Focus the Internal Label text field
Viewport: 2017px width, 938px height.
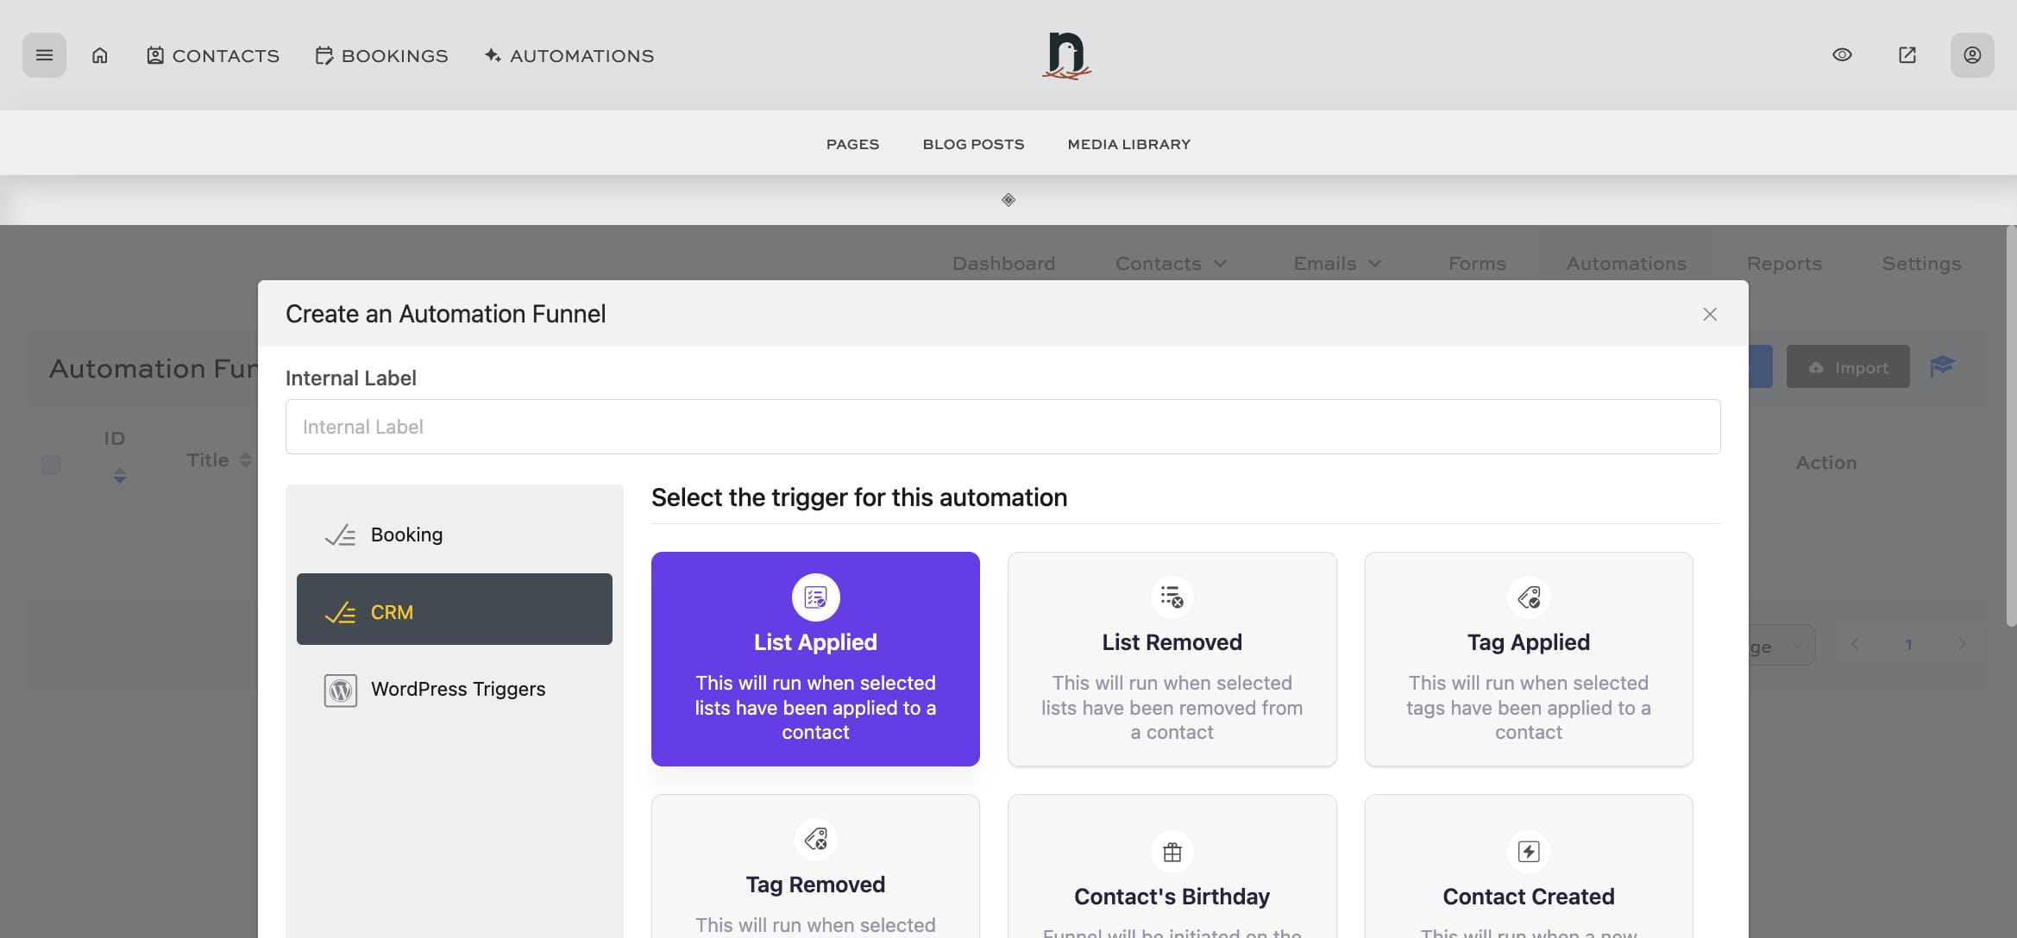1002,427
